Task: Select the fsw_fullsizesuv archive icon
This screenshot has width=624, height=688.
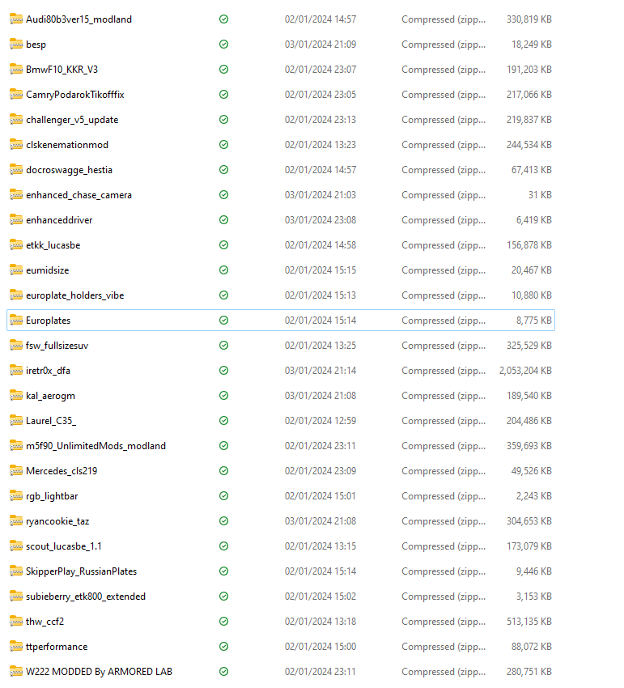Action: 16,345
